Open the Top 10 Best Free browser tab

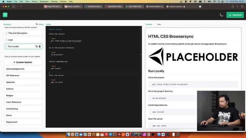click(x=134, y=7)
